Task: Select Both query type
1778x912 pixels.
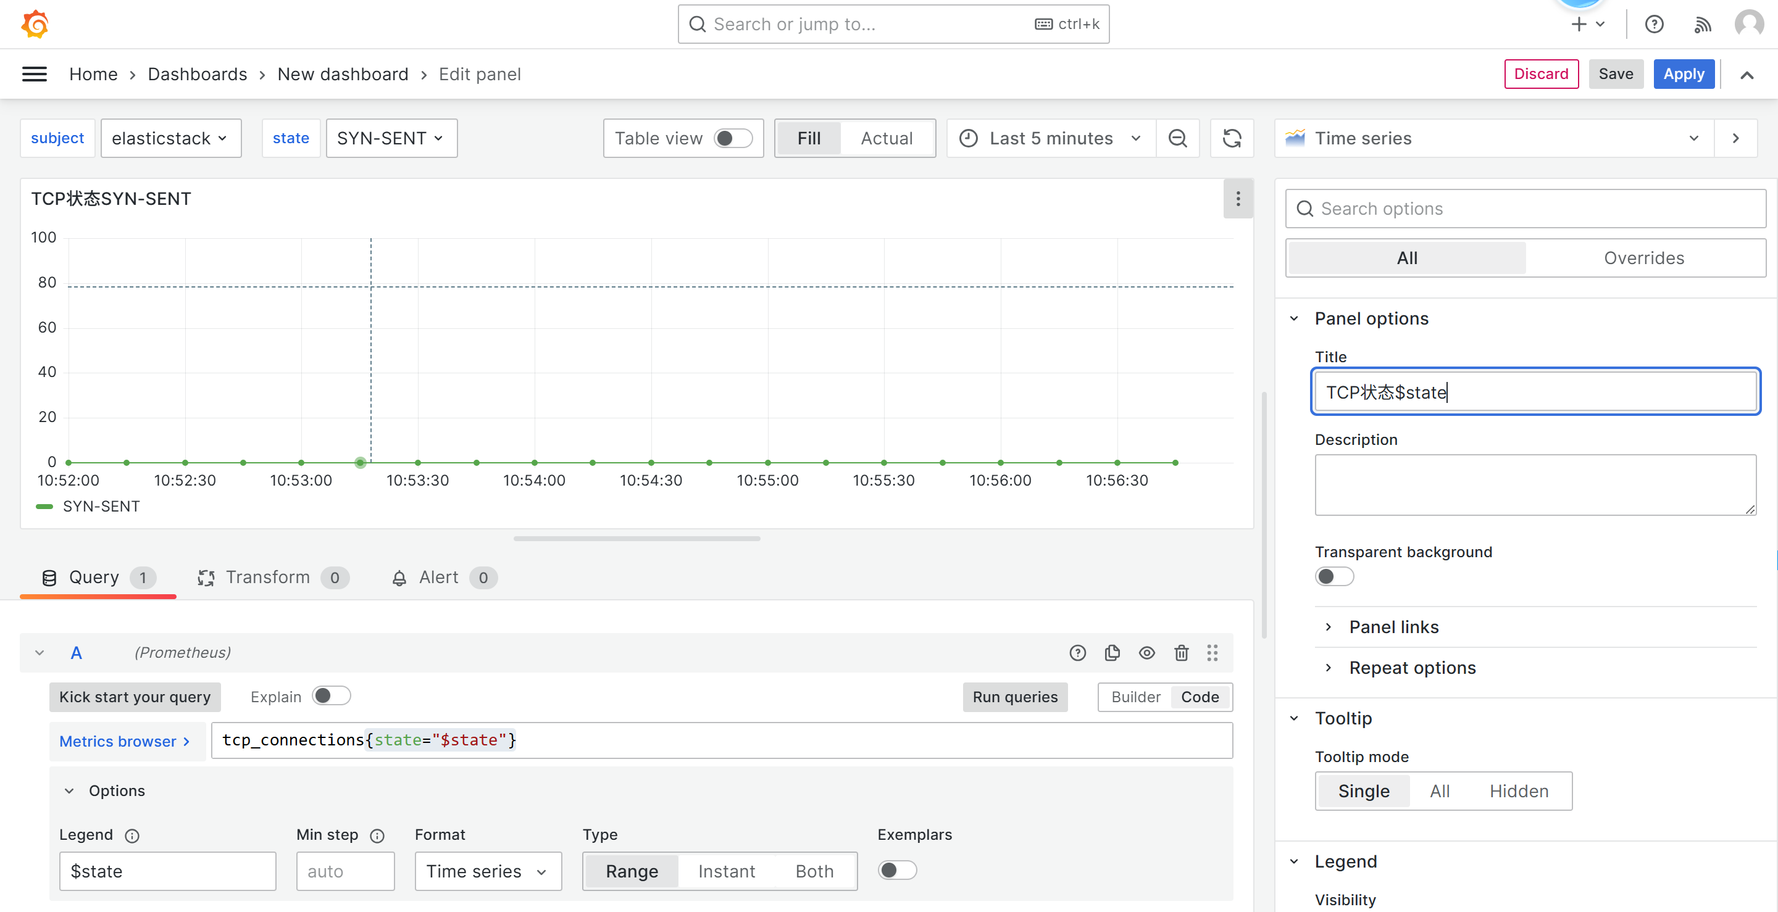Action: [x=814, y=871]
